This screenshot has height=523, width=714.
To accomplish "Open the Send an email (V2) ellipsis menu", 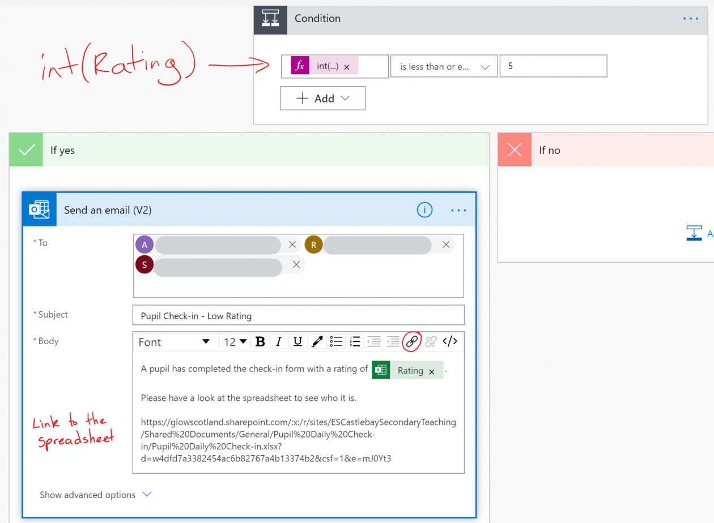I will point(458,210).
